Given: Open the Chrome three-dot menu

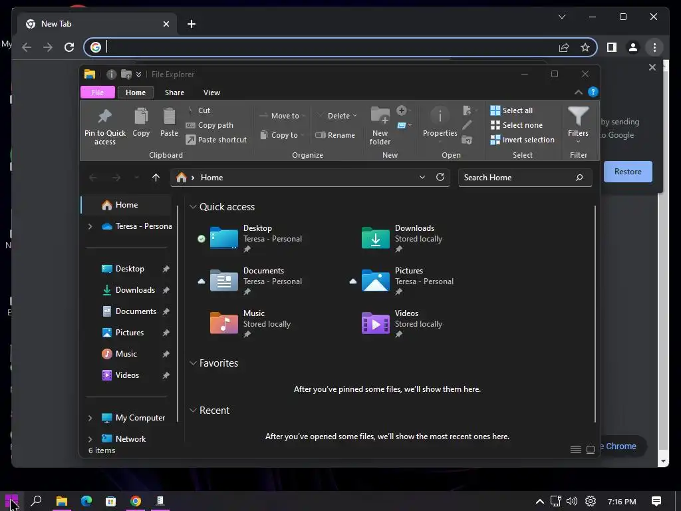Looking at the screenshot, I should point(654,47).
